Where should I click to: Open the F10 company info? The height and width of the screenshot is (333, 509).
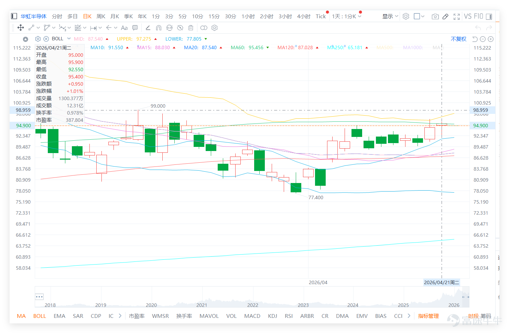pyautogui.click(x=478, y=16)
